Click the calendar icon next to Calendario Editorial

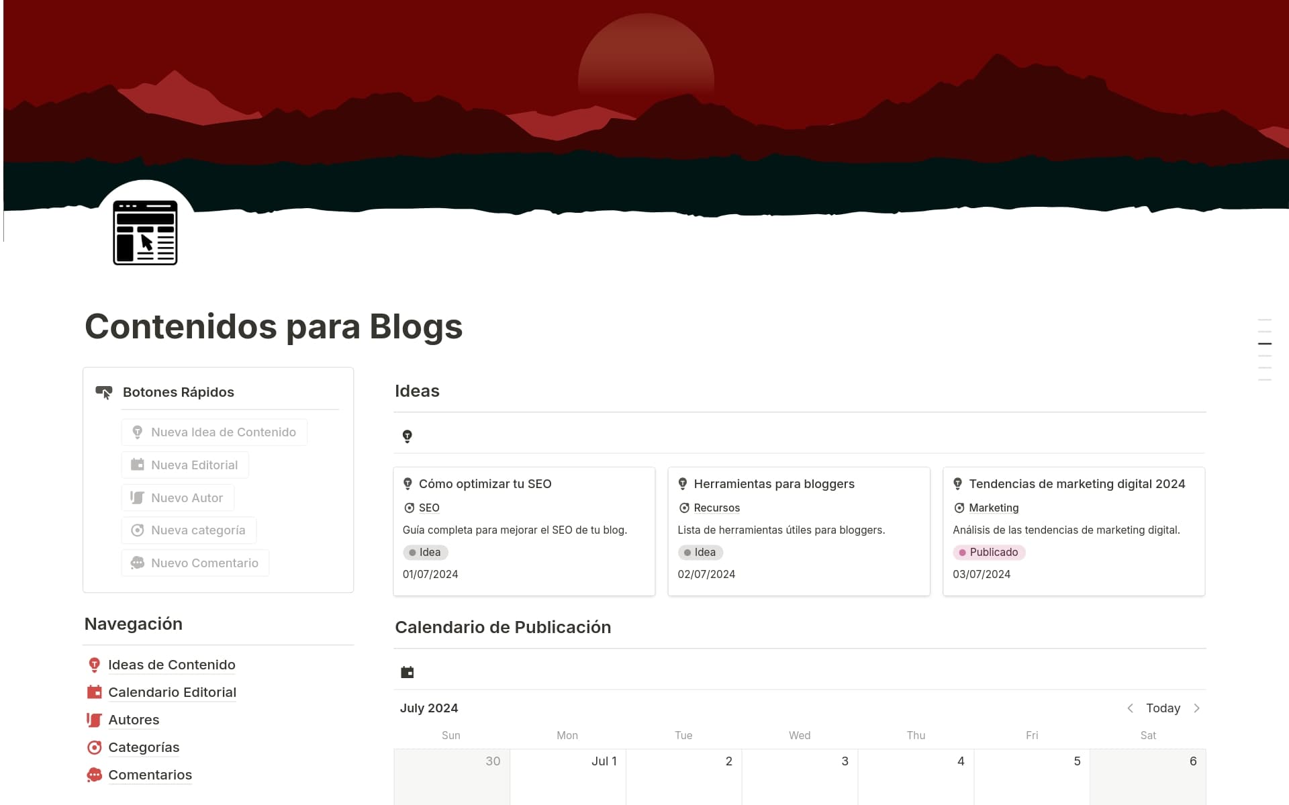[x=94, y=692]
